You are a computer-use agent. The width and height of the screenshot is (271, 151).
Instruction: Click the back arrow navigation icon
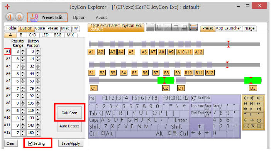tap(10, 17)
